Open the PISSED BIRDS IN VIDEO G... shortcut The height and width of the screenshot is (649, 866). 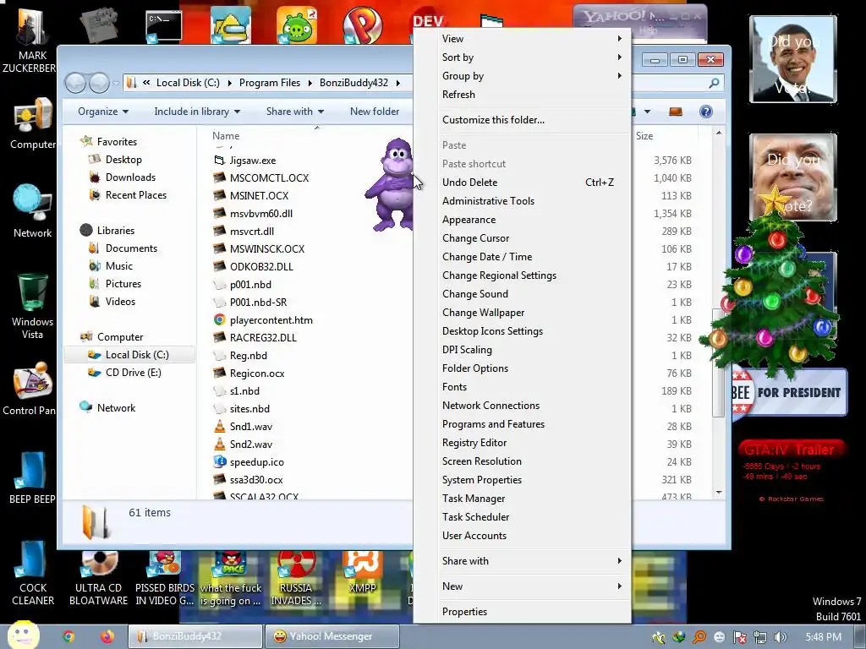click(x=165, y=578)
